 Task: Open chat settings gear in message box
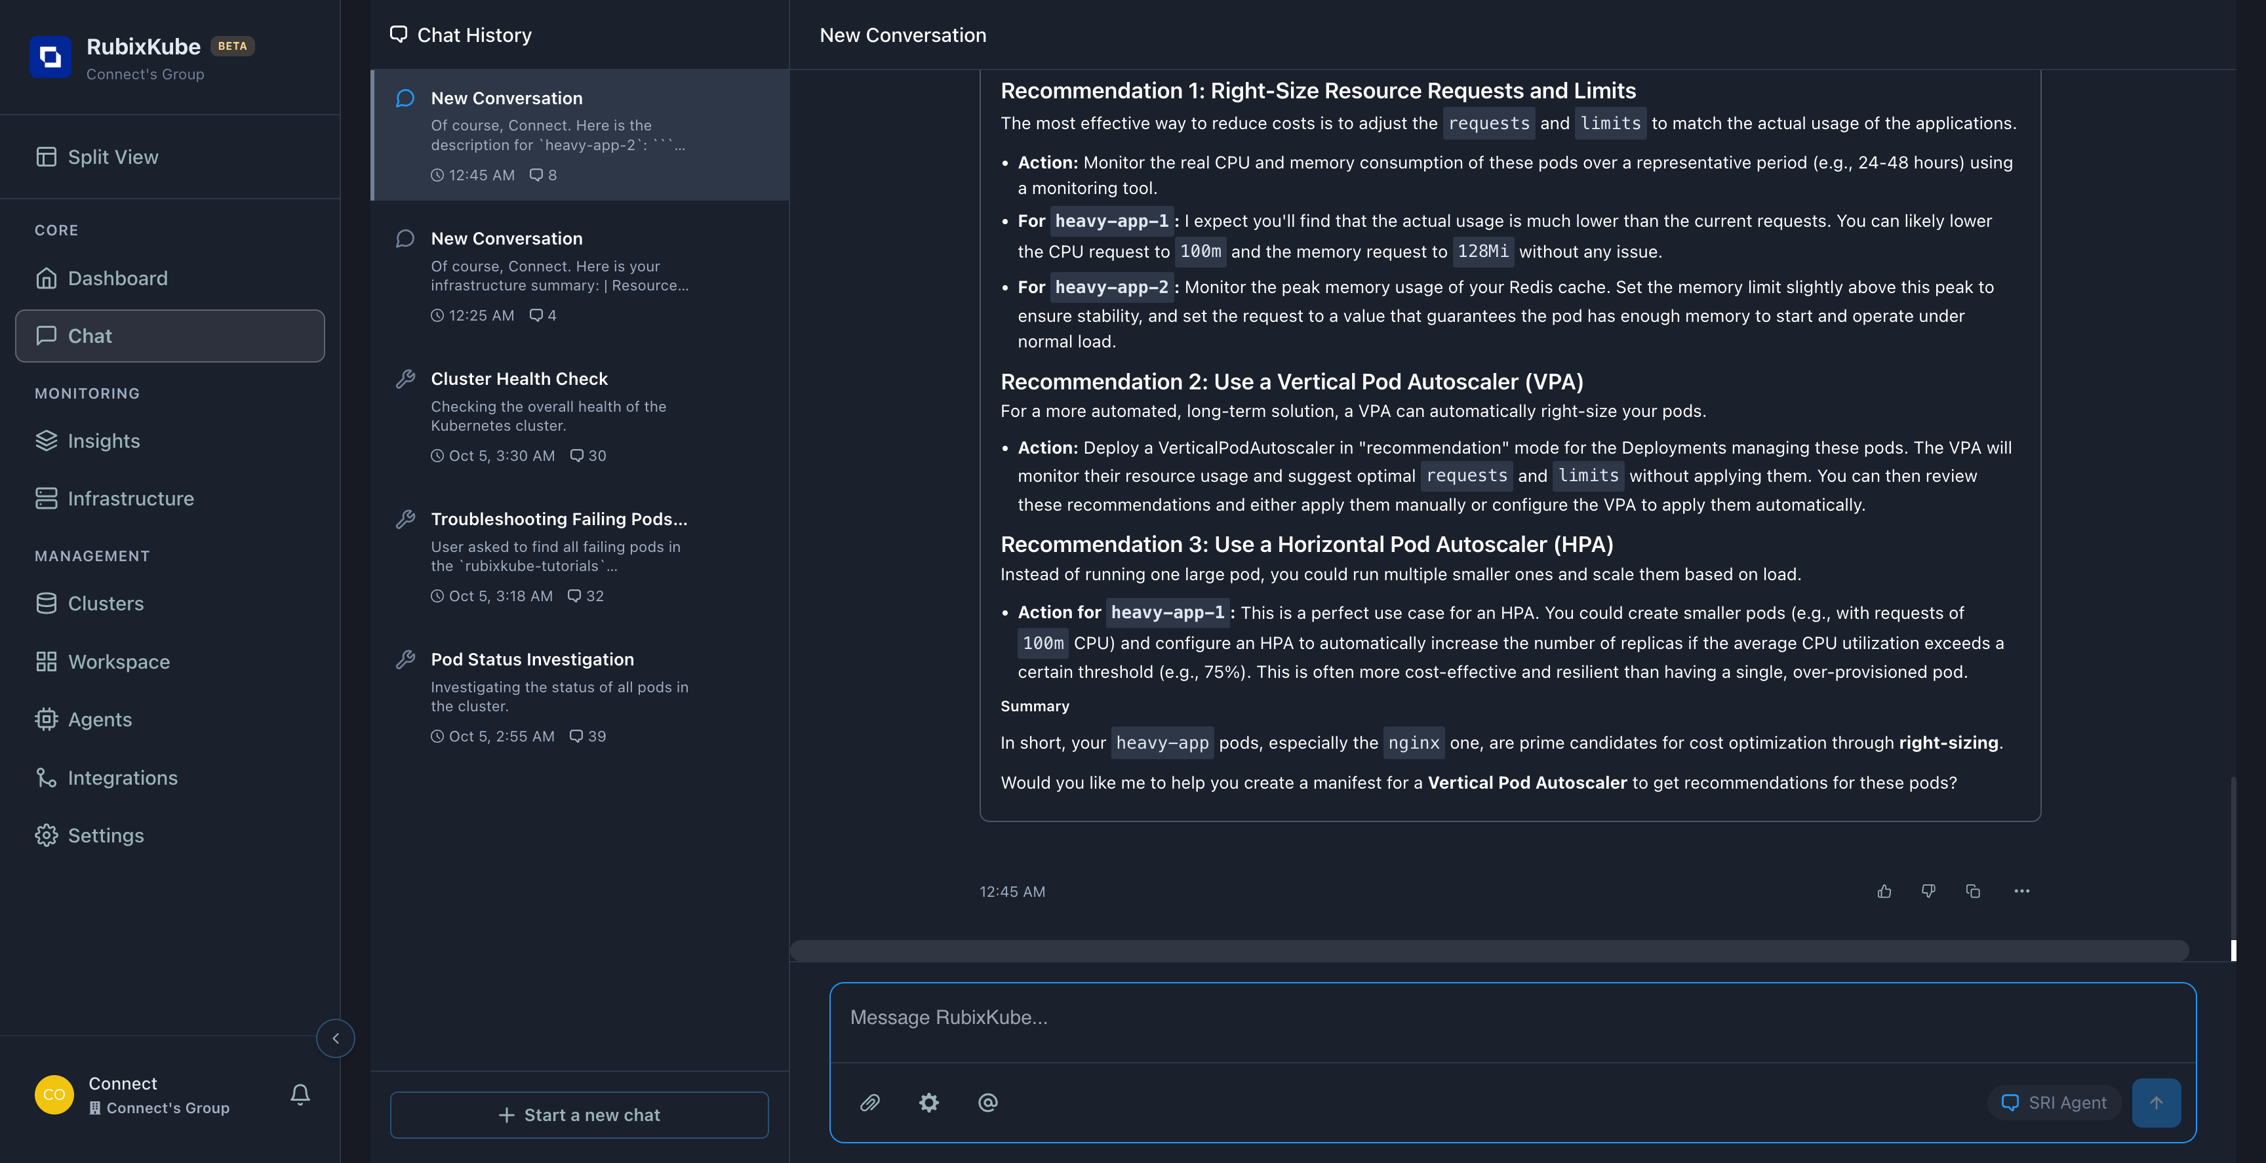(929, 1102)
